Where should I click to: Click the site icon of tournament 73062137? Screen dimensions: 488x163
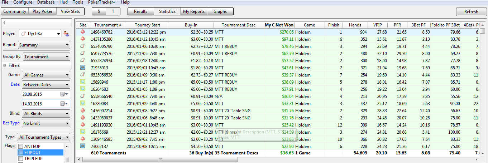point(83,147)
